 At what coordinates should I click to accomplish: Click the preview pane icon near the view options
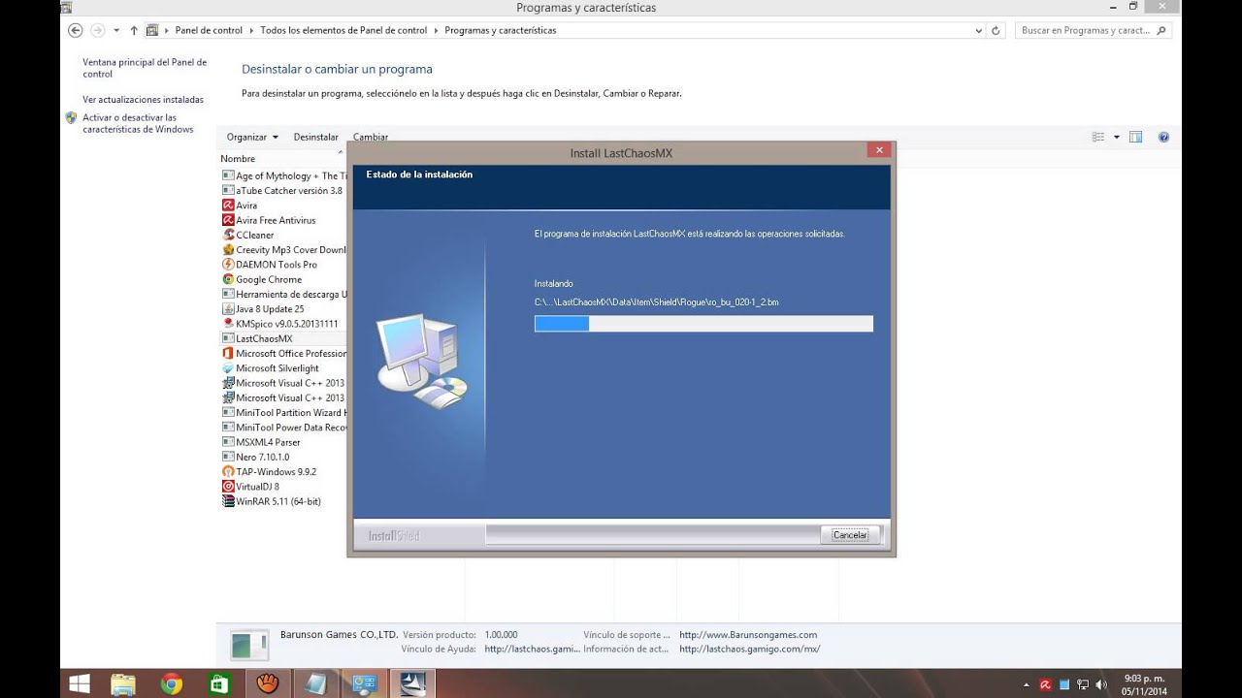(1135, 137)
